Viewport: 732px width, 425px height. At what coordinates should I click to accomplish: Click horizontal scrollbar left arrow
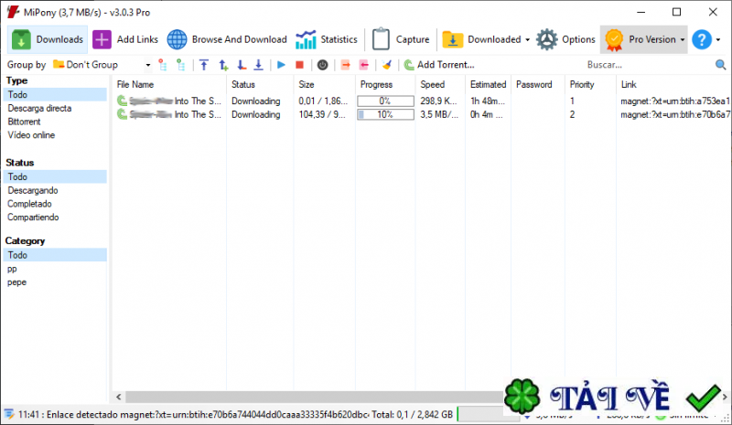point(119,397)
